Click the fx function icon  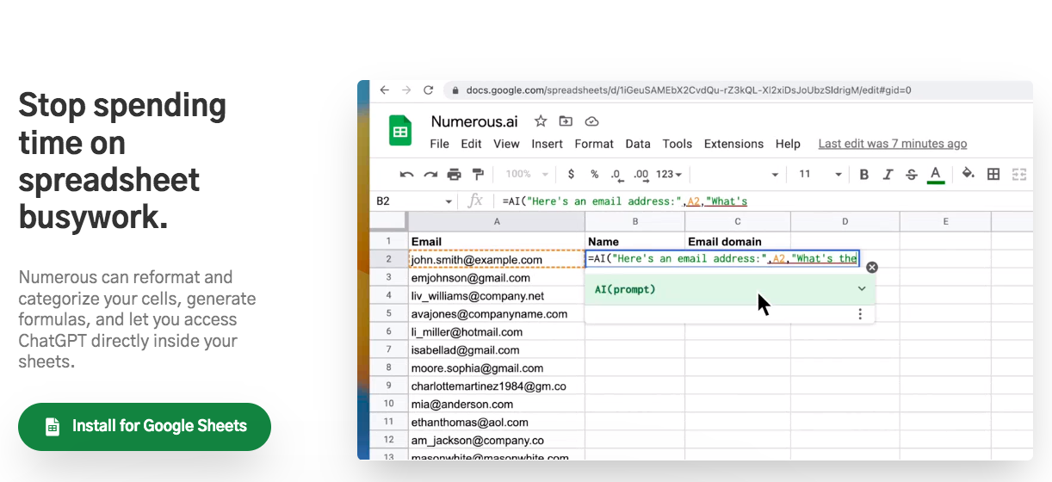tap(474, 201)
